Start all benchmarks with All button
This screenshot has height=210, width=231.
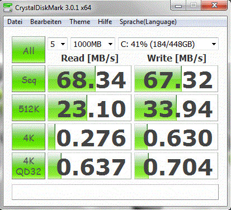(29, 50)
